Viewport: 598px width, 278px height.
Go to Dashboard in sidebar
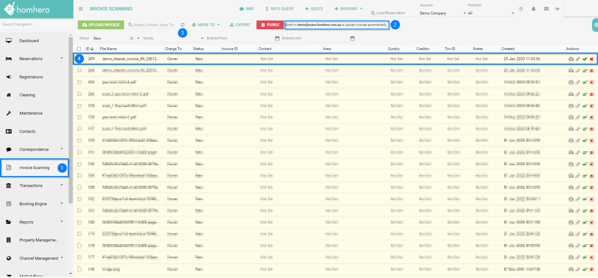[29, 41]
